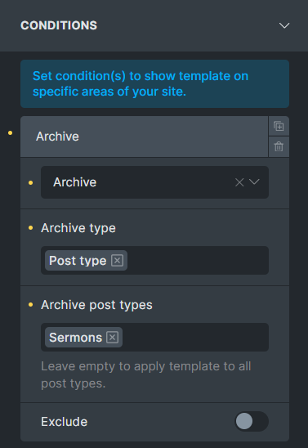Delete the Archive condition with trash icon
This screenshot has width=308, height=448.
[x=279, y=146]
